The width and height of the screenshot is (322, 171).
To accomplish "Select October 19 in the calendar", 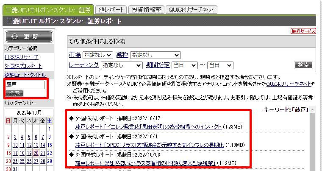I will pyautogui.click(x=29, y=153).
